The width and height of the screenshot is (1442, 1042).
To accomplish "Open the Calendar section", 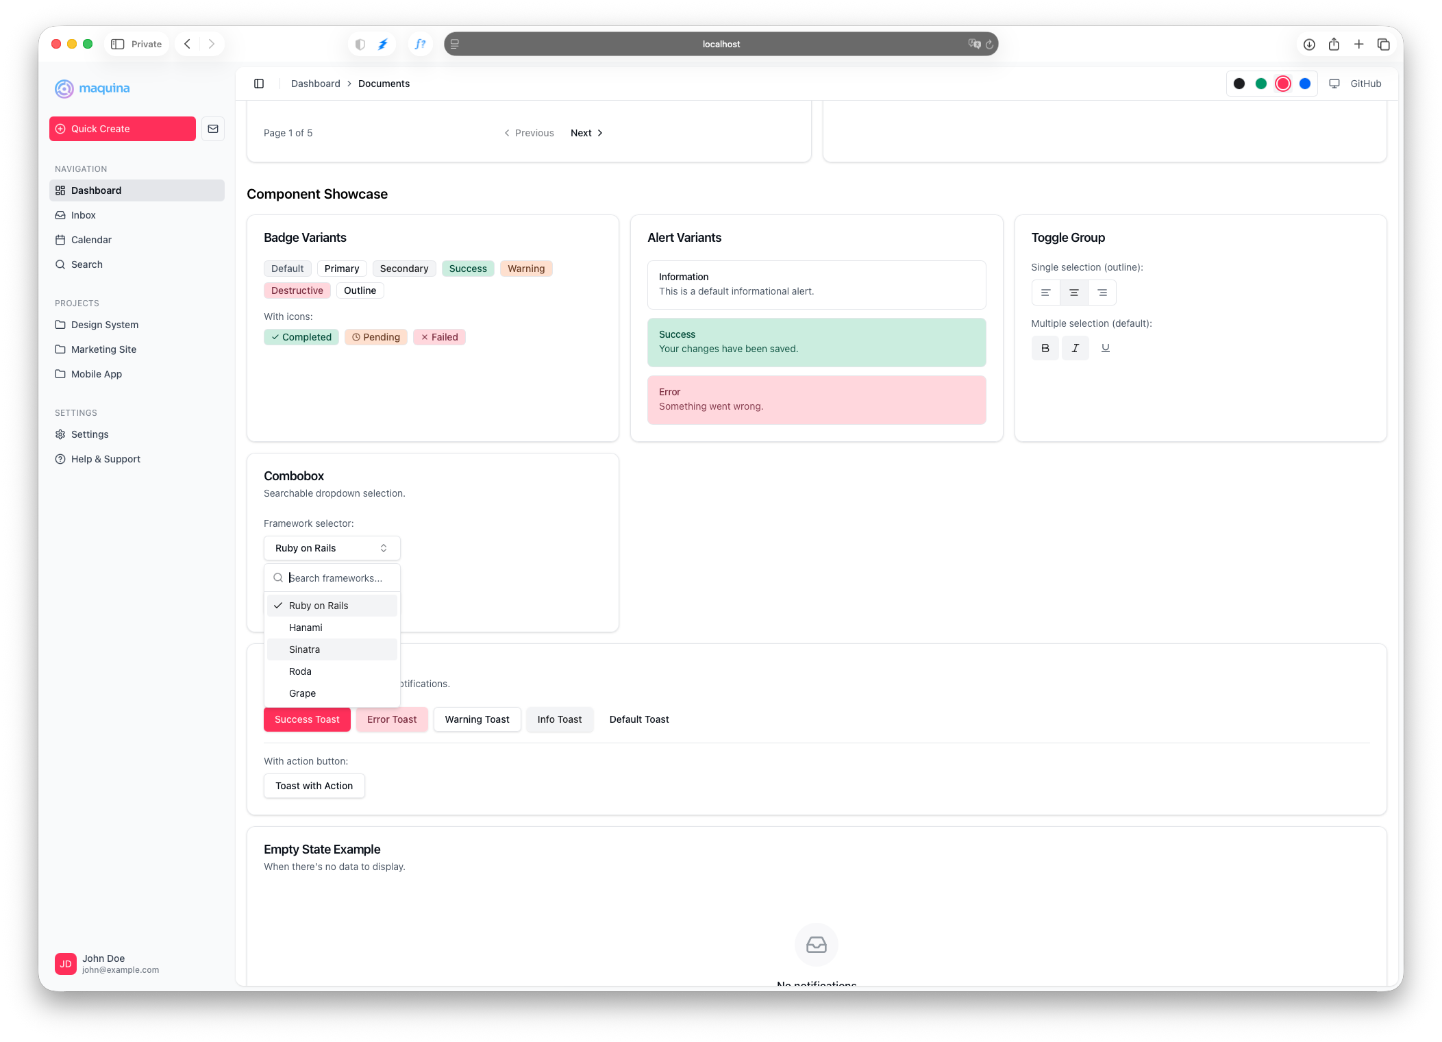I will [90, 239].
